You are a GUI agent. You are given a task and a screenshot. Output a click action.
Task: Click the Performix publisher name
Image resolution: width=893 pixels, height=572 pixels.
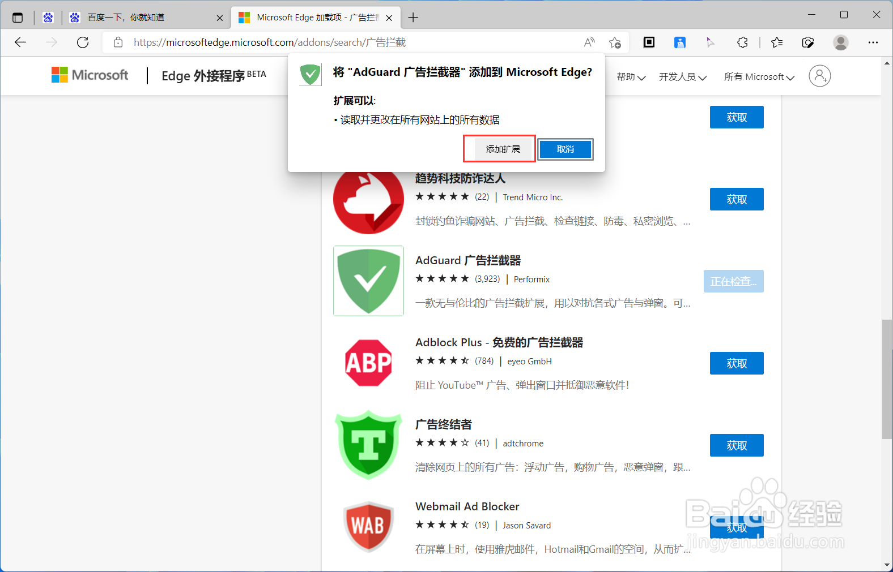(531, 279)
